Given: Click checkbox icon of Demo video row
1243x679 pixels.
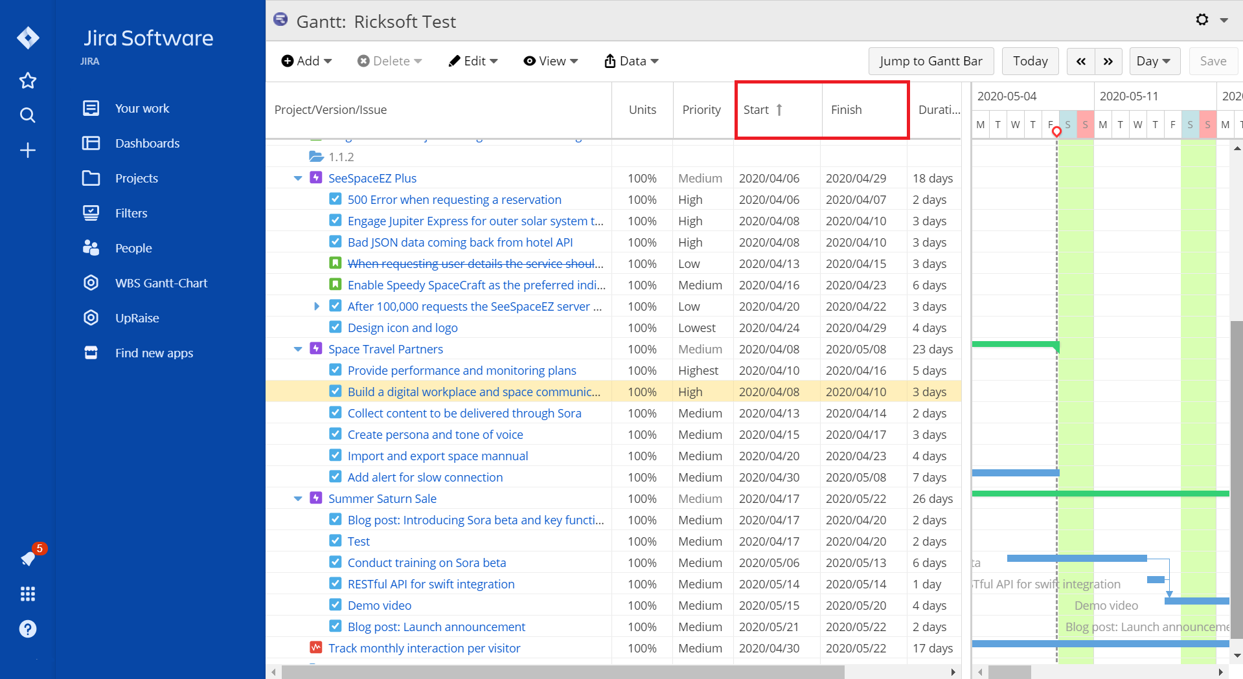Looking at the screenshot, I should 336,605.
